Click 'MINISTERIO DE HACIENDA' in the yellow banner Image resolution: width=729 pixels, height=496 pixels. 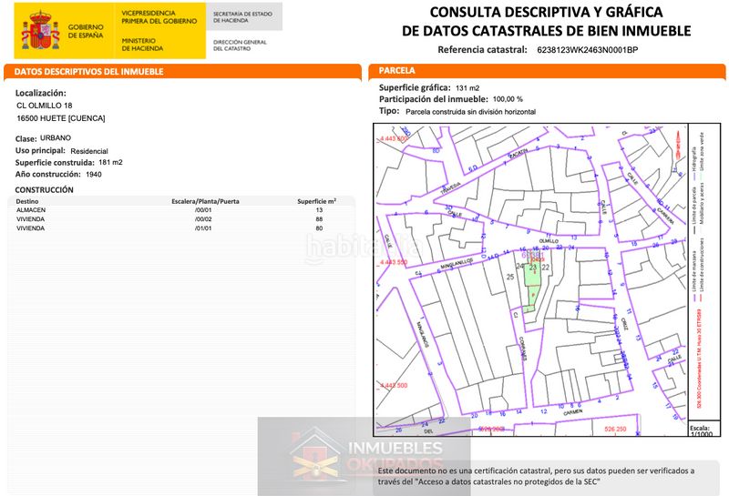pyautogui.click(x=142, y=45)
